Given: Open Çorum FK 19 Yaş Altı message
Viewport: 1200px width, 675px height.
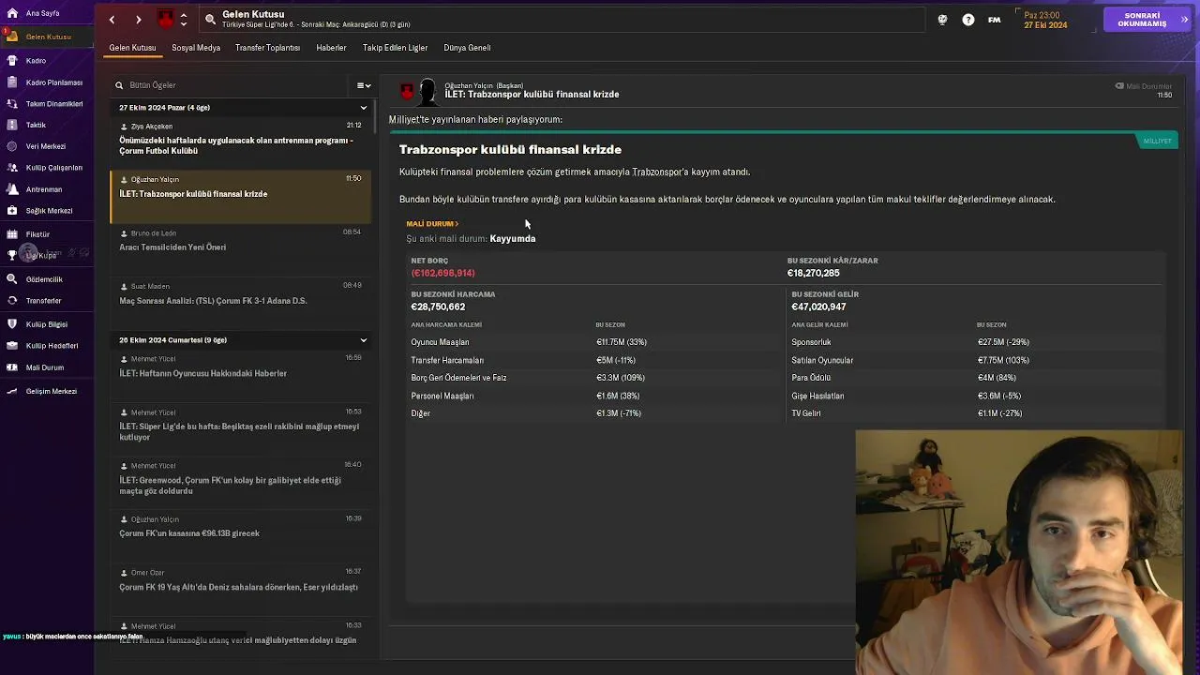Looking at the screenshot, I should pyautogui.click(x=241, y=590).
